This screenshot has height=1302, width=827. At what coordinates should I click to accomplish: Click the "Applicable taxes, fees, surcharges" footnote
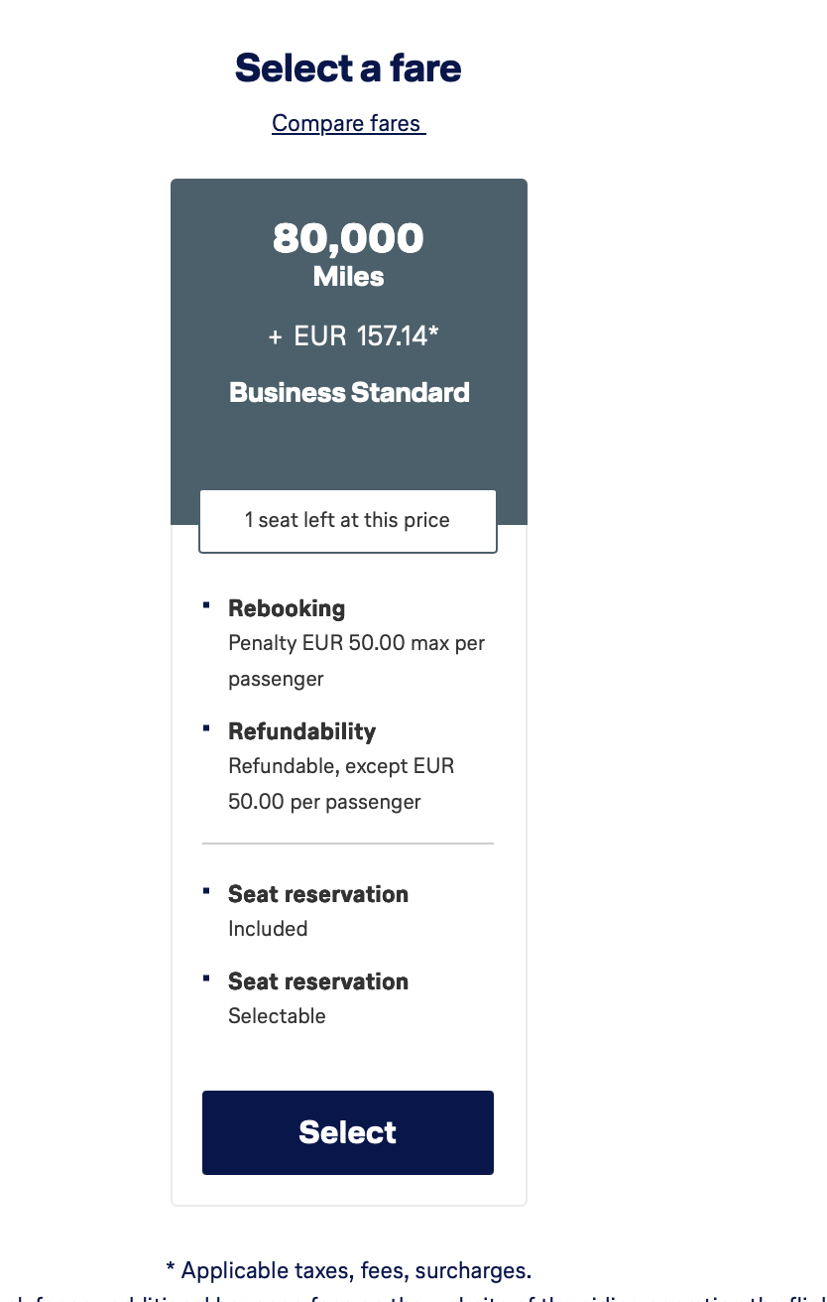coord(348,1270)
